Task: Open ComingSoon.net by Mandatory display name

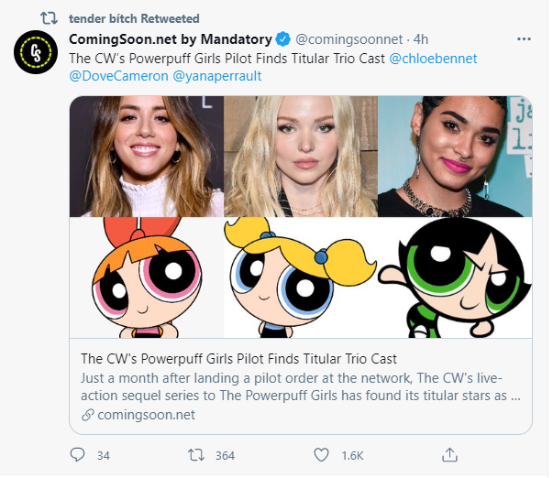Action: (x=171, y=39)
